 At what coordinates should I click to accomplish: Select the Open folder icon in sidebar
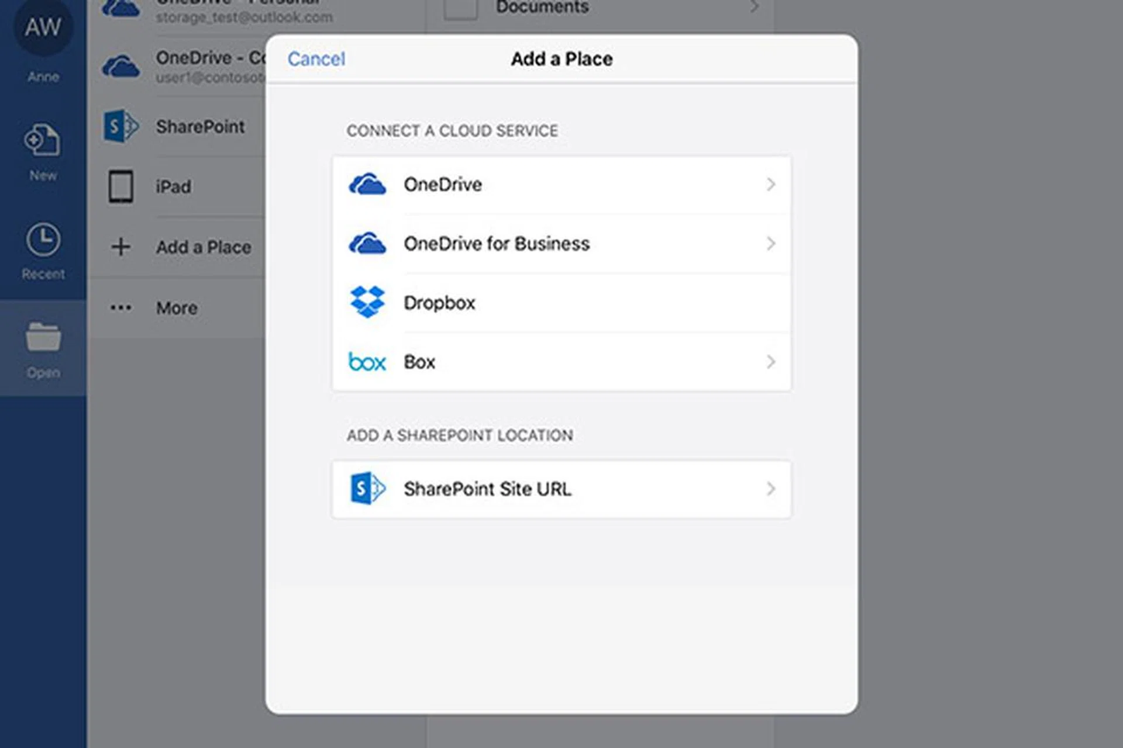click(x=43, y=338)
